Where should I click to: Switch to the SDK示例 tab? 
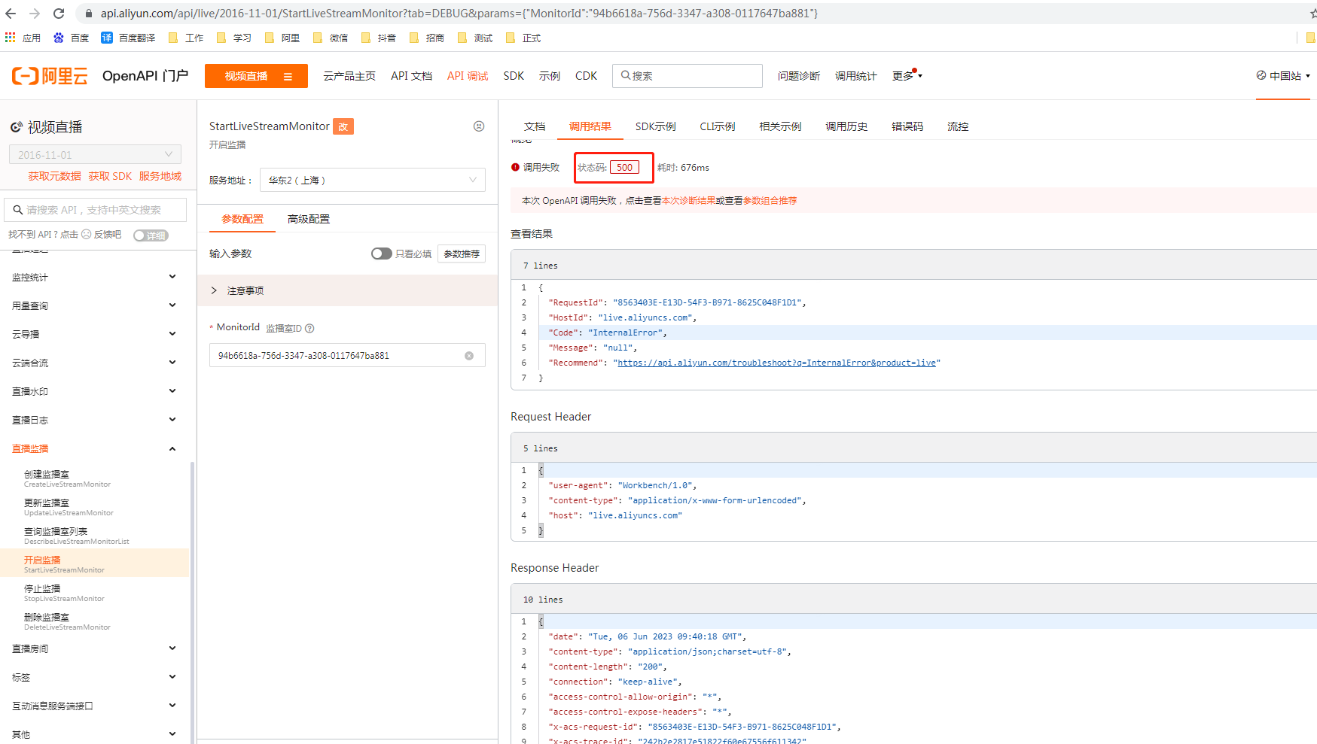[655, 126]
